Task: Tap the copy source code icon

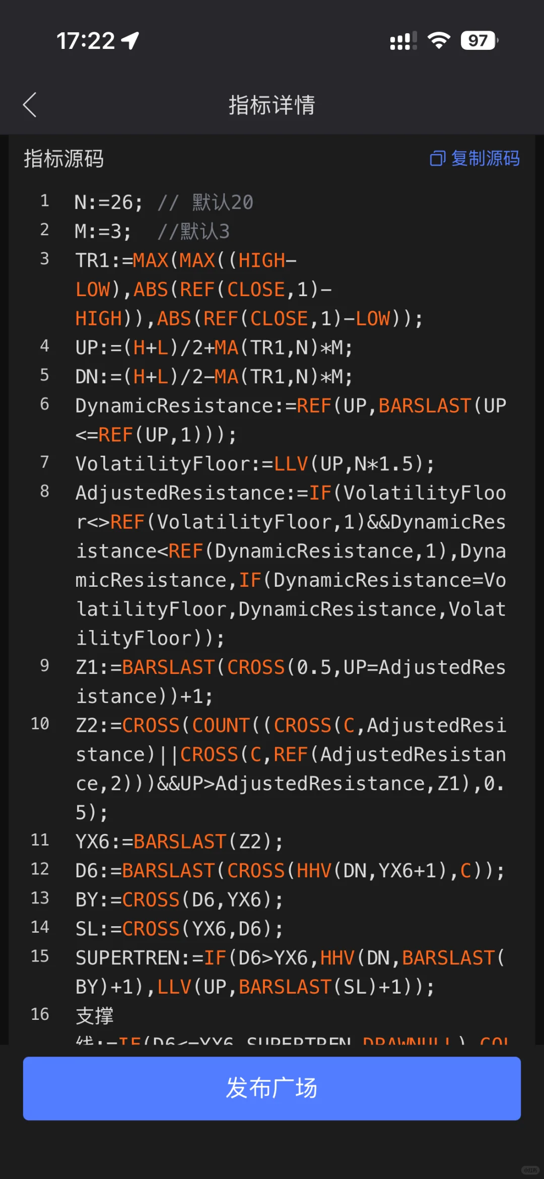Action: (437, 159)
